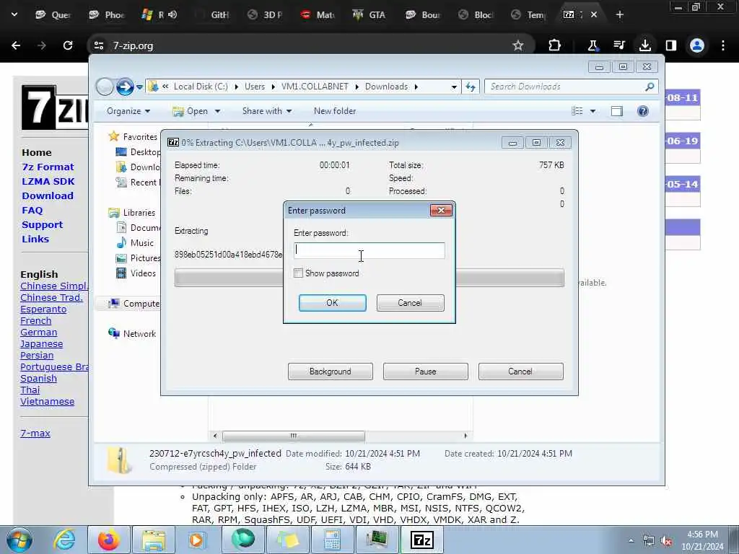Close the Enter password dialog with red X
This screenshot has width=739, height=554.
click(x=441, y=210)
